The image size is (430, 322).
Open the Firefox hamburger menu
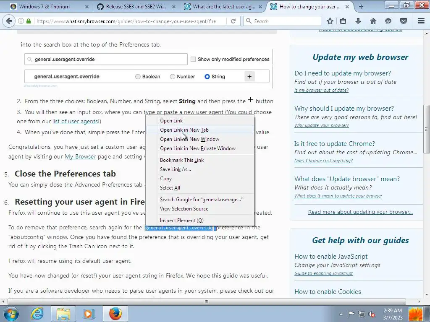[x=421, y=21]
